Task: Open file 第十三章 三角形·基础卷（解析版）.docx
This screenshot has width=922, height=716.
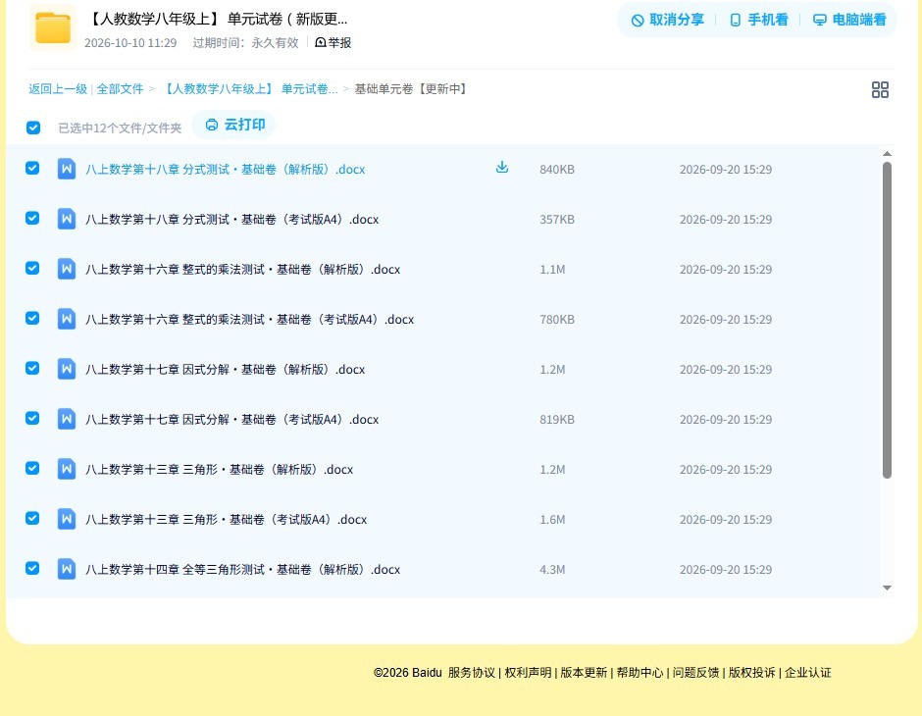Action: 220,469
